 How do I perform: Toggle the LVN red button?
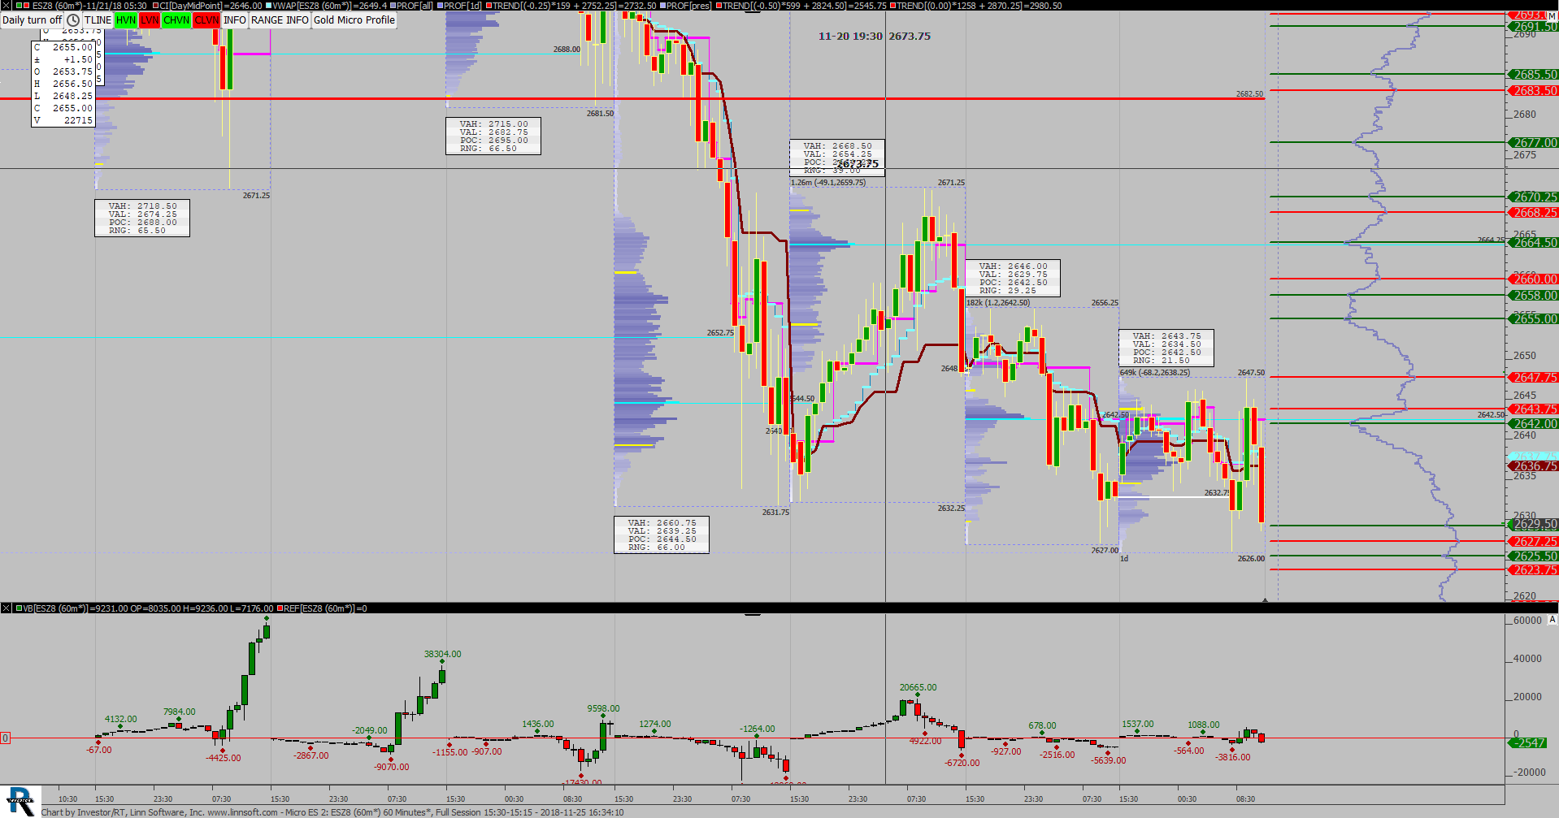150,20
